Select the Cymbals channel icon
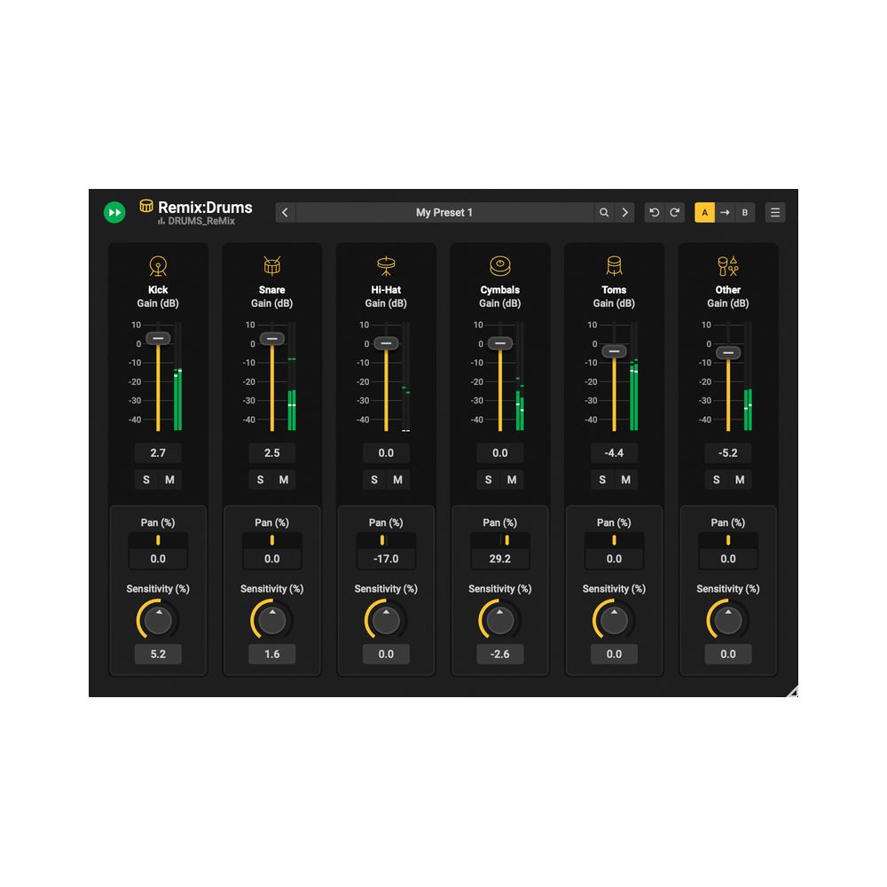Screen dimensions: 887x887 point(499,265)
